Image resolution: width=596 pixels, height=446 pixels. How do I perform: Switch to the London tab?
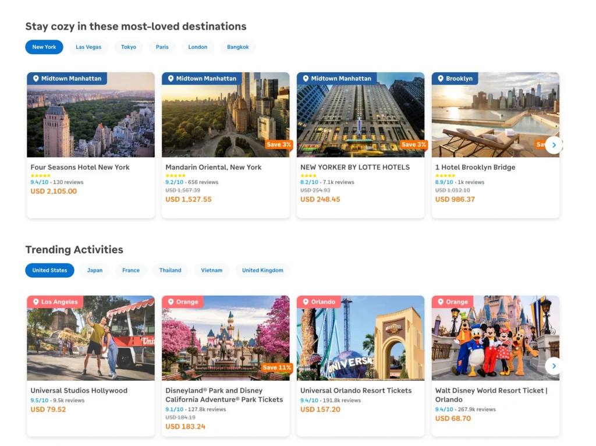(198, 47)
